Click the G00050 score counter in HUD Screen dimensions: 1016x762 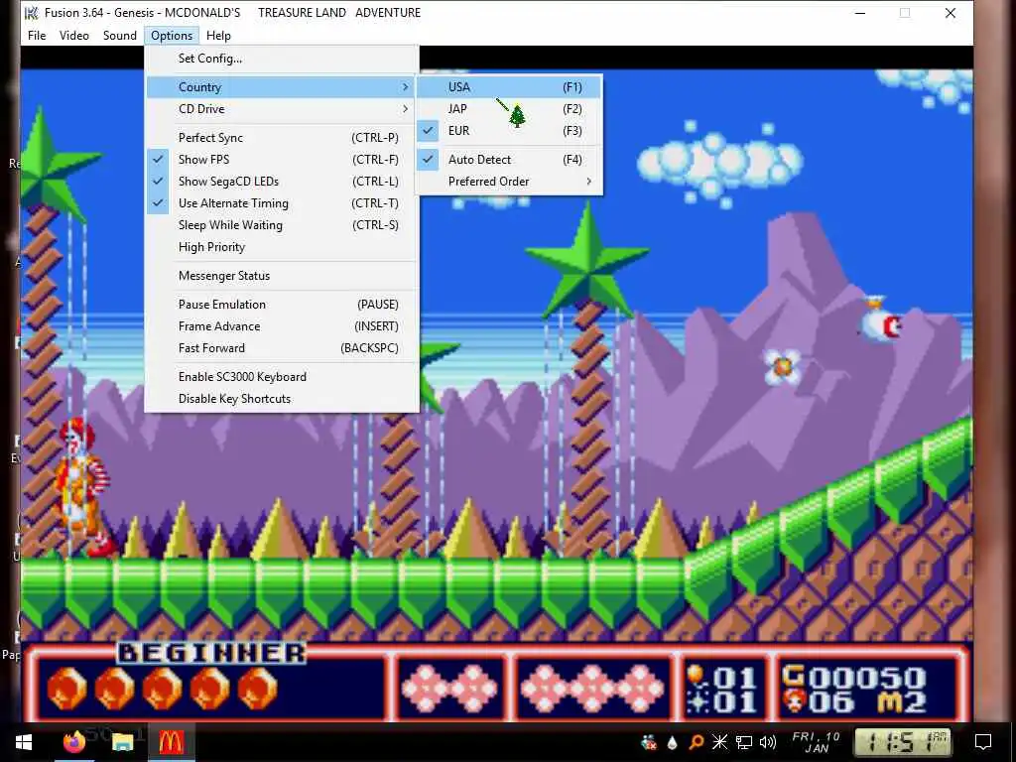[853, 678]
